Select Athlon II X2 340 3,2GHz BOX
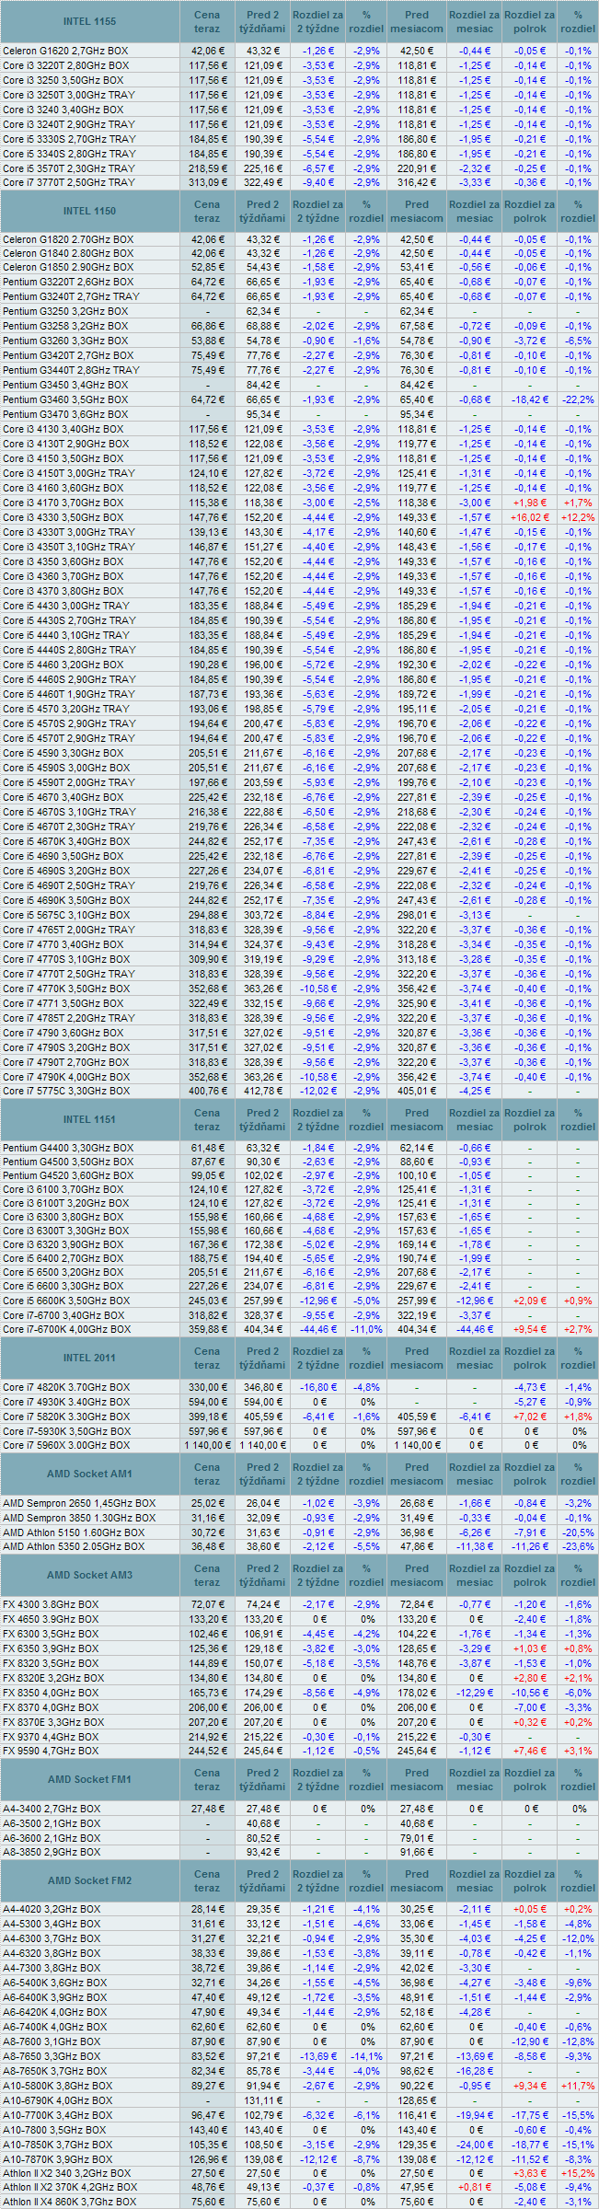 67,2173
